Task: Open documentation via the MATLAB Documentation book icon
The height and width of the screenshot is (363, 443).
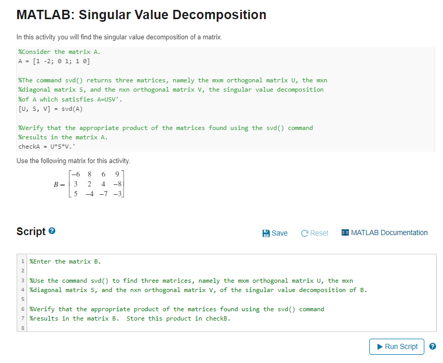Action: pyautogui.click(x=345, y=233)
